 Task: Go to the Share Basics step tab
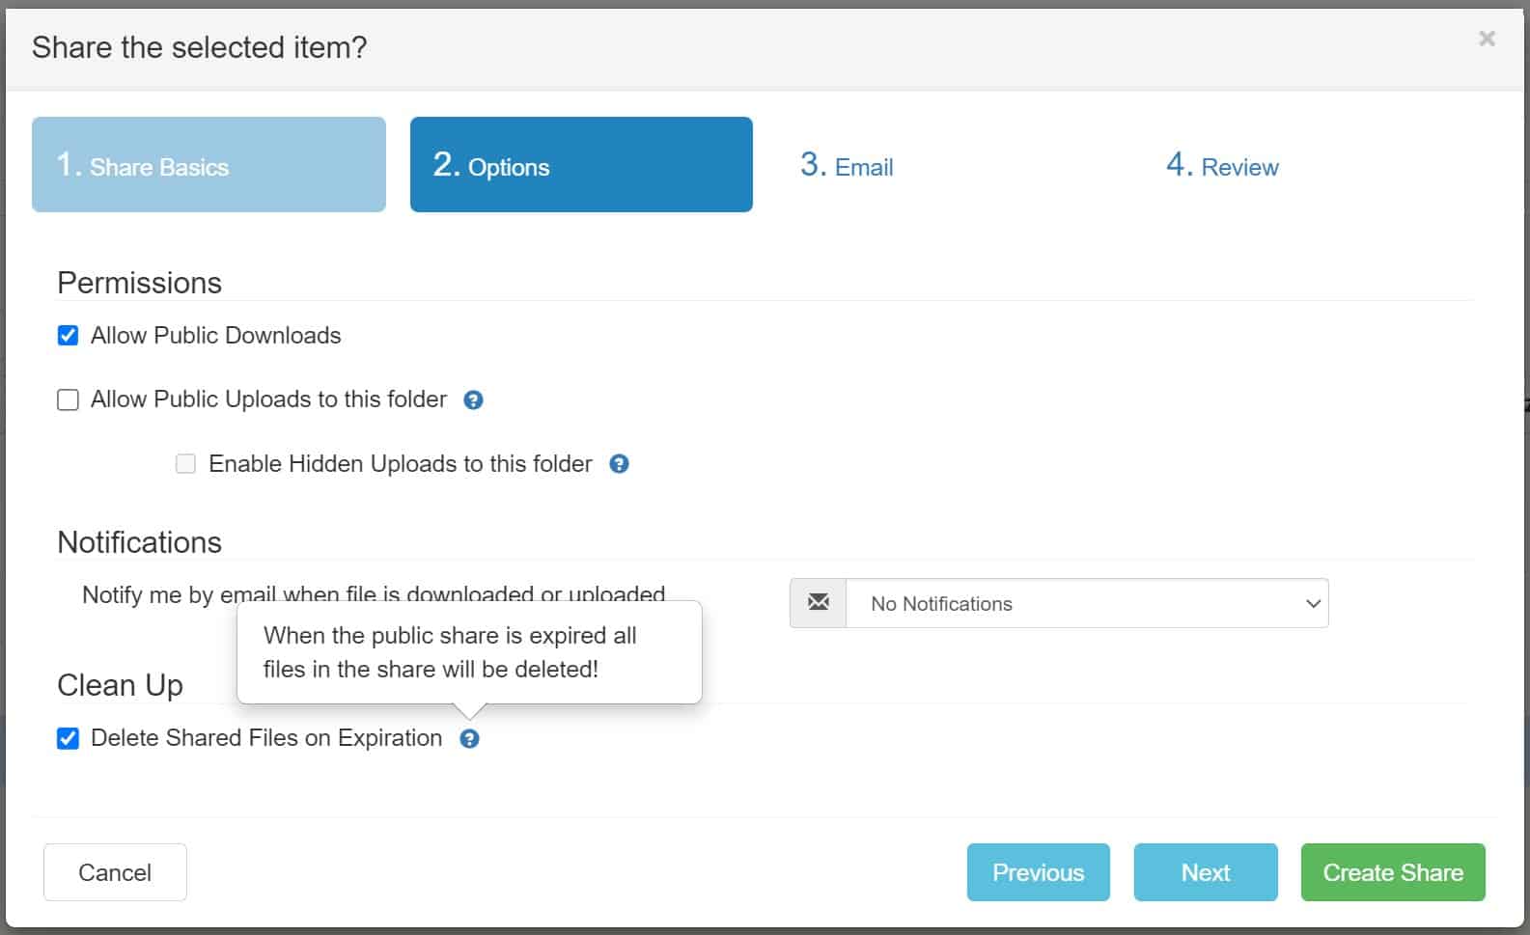tap(209, 165)
